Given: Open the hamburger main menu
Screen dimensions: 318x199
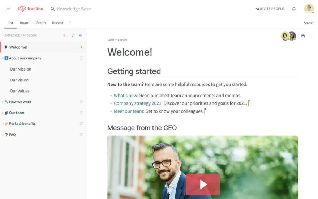Looking at the screenshot, I should click(9, 9).
